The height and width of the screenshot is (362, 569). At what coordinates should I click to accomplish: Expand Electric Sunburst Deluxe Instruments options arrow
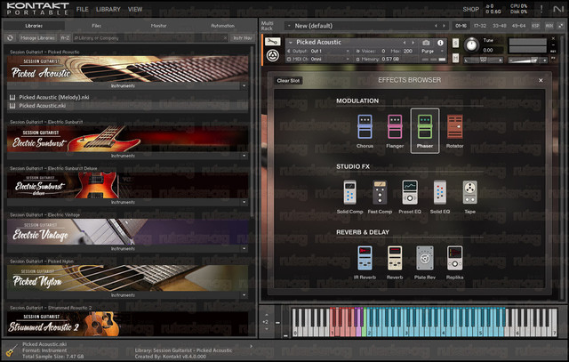click(x=244, y=202)
